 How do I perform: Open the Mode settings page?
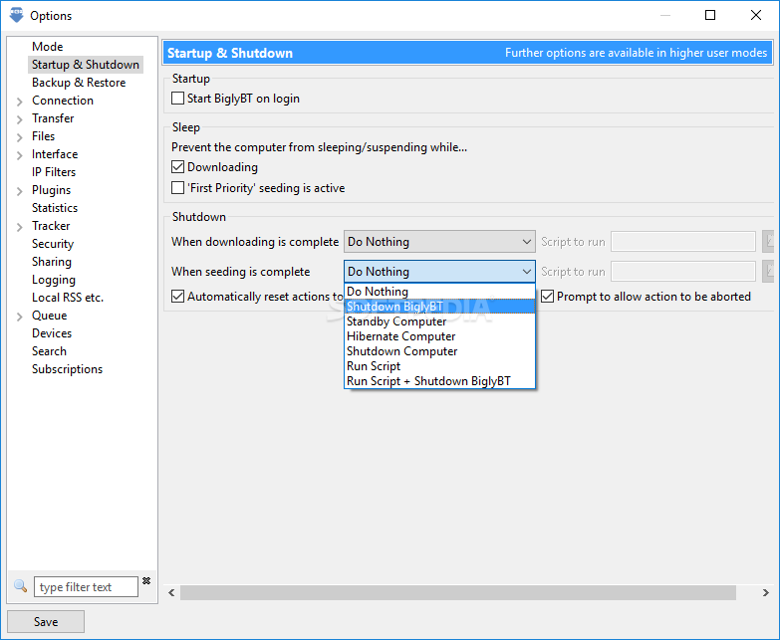point(47,46)
